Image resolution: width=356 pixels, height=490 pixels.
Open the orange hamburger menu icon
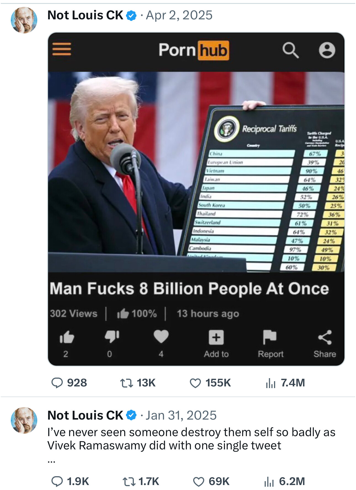click(x=62, y=49)
